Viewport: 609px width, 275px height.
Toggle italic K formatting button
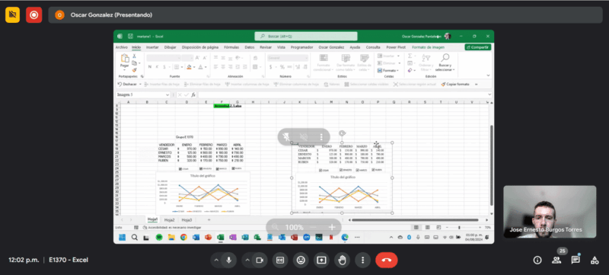point(157,67)
